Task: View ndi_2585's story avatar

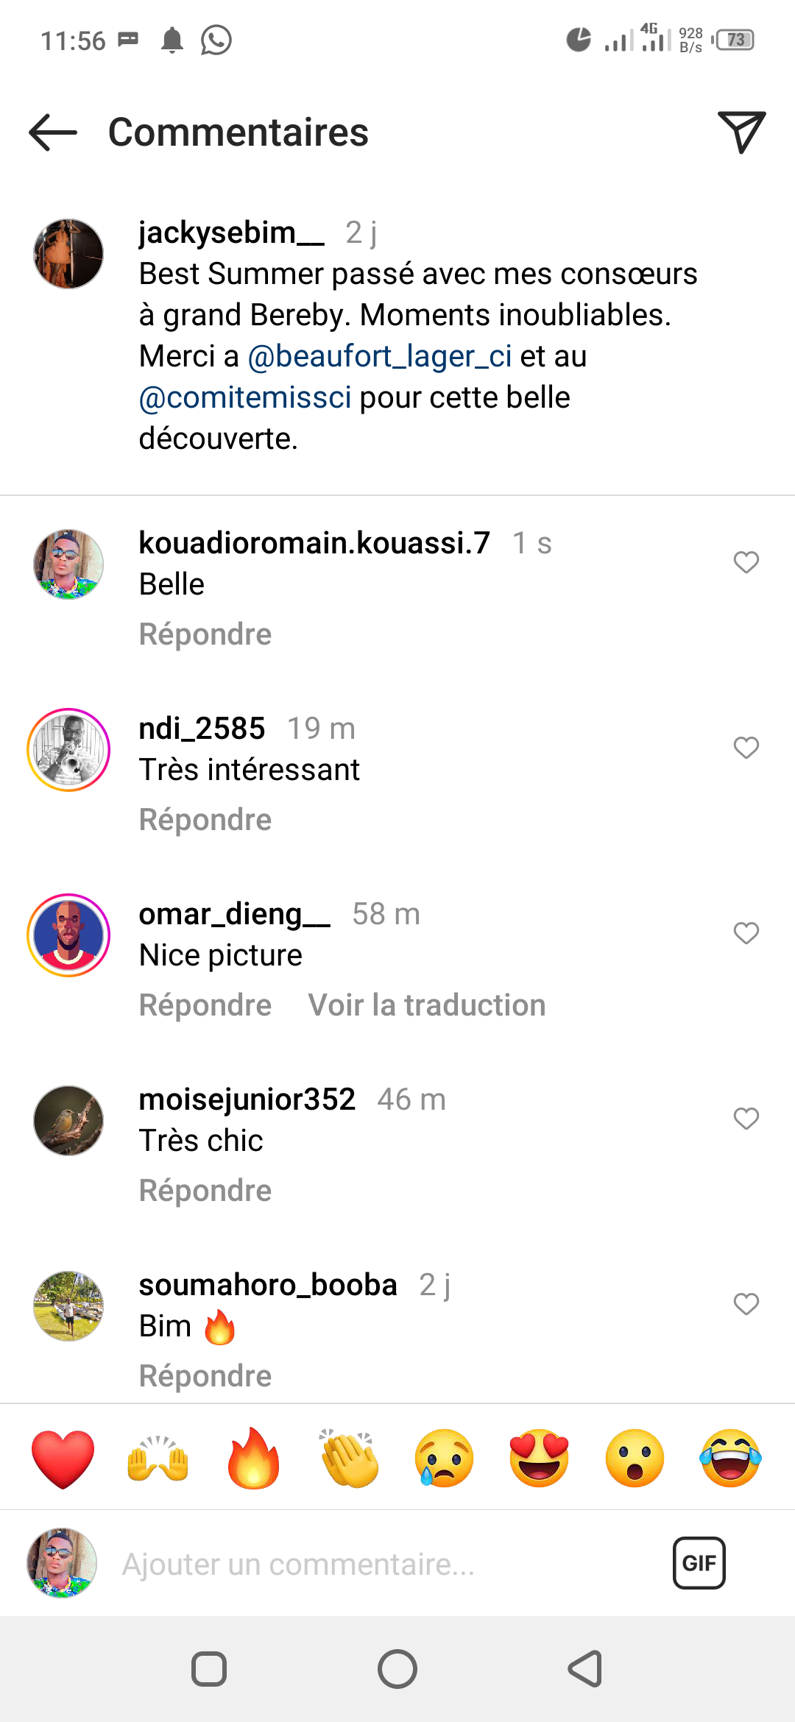Action: [68, 750]
